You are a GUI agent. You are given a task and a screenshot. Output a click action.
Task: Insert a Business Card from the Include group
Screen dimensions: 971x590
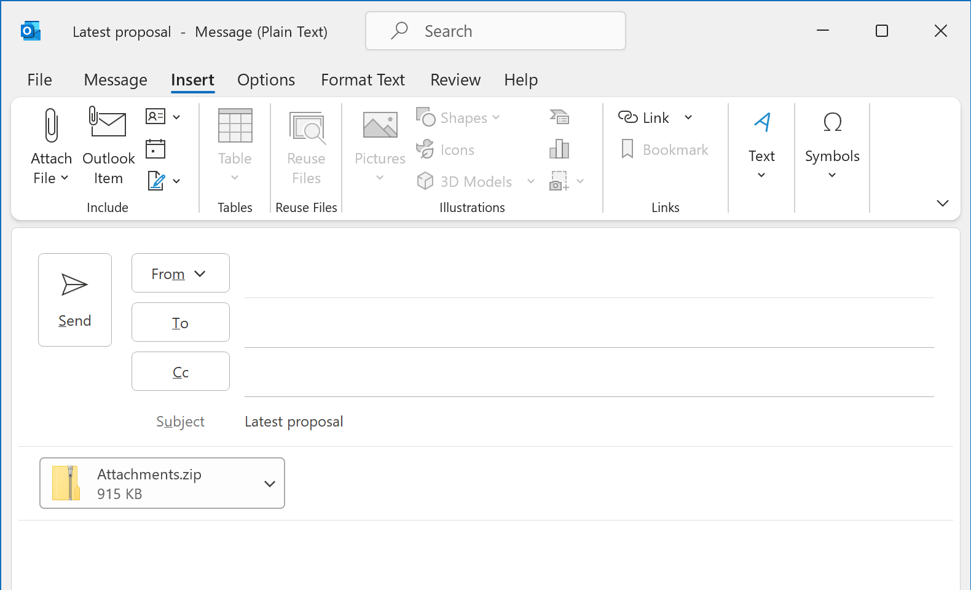(x=155, y=116)
